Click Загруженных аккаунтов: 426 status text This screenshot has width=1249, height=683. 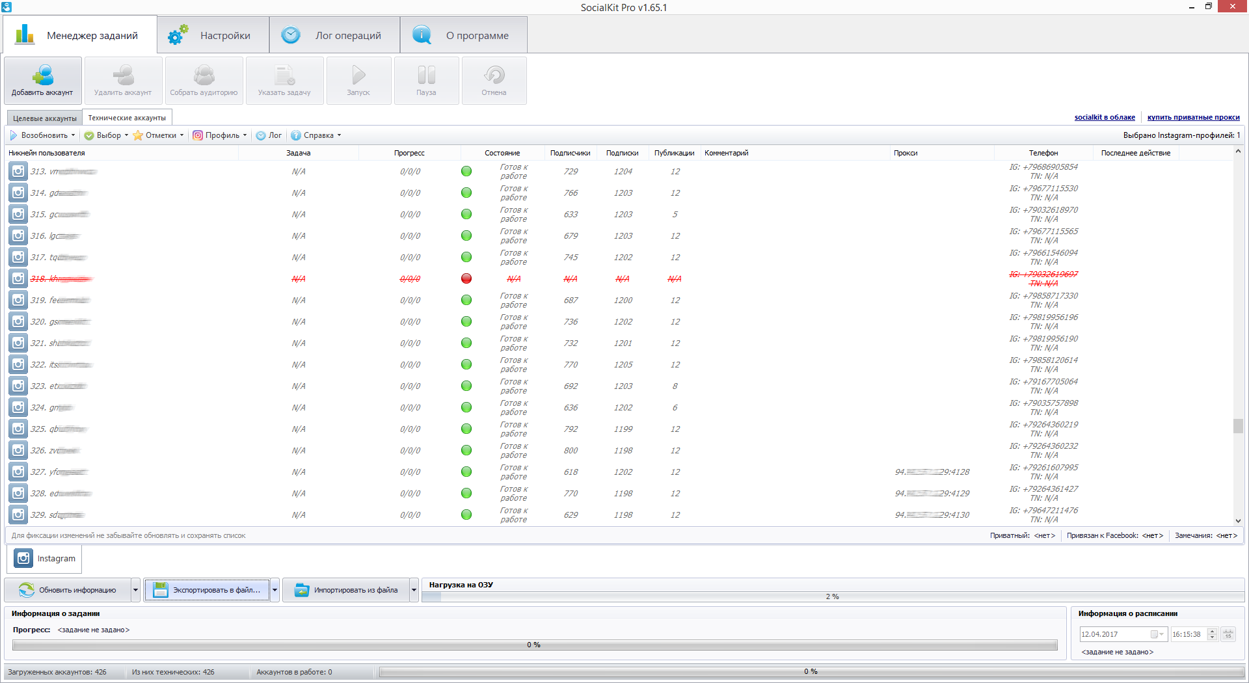point(57,672)
